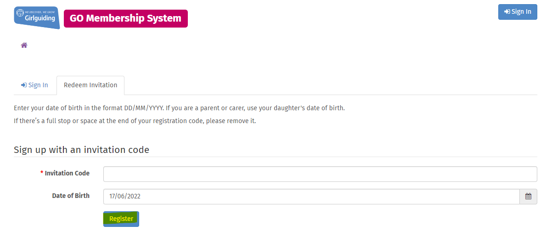Click the DD/MM/YYYY date format instruction text
This screenshot has width=552, height=237.
point(179,108)
